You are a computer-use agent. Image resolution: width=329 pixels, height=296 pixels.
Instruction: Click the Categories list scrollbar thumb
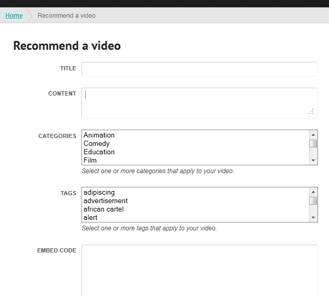[x=313, y=144]
